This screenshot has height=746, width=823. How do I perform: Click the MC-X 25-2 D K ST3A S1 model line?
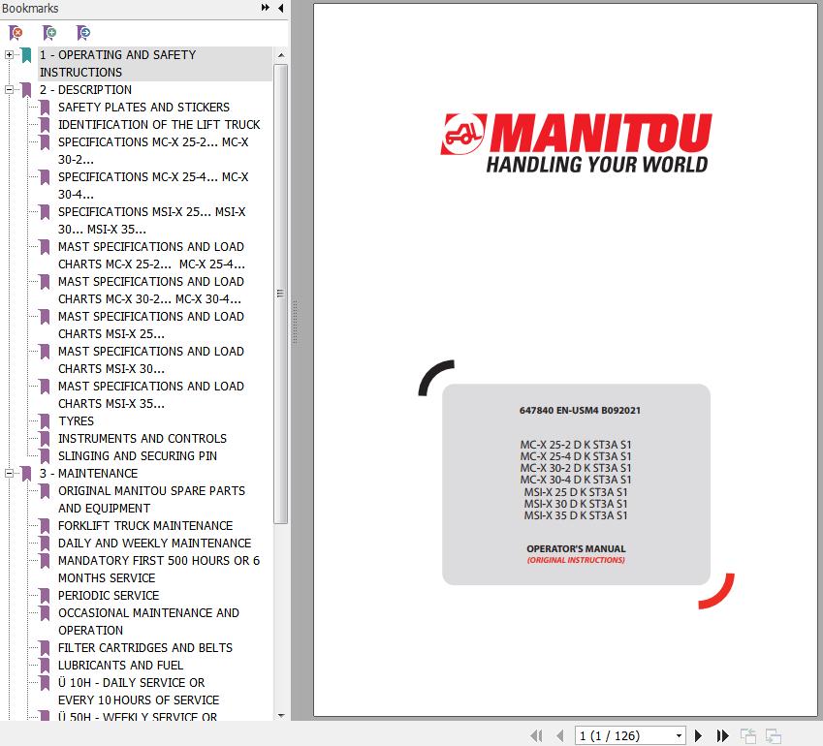576,445
